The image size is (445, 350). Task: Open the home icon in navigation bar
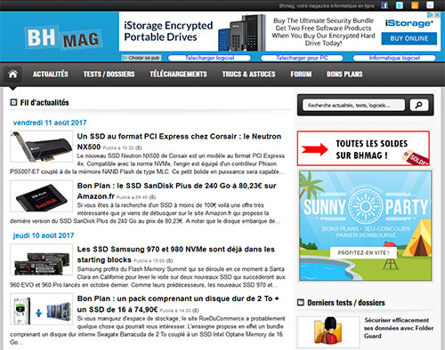point(12,74)
